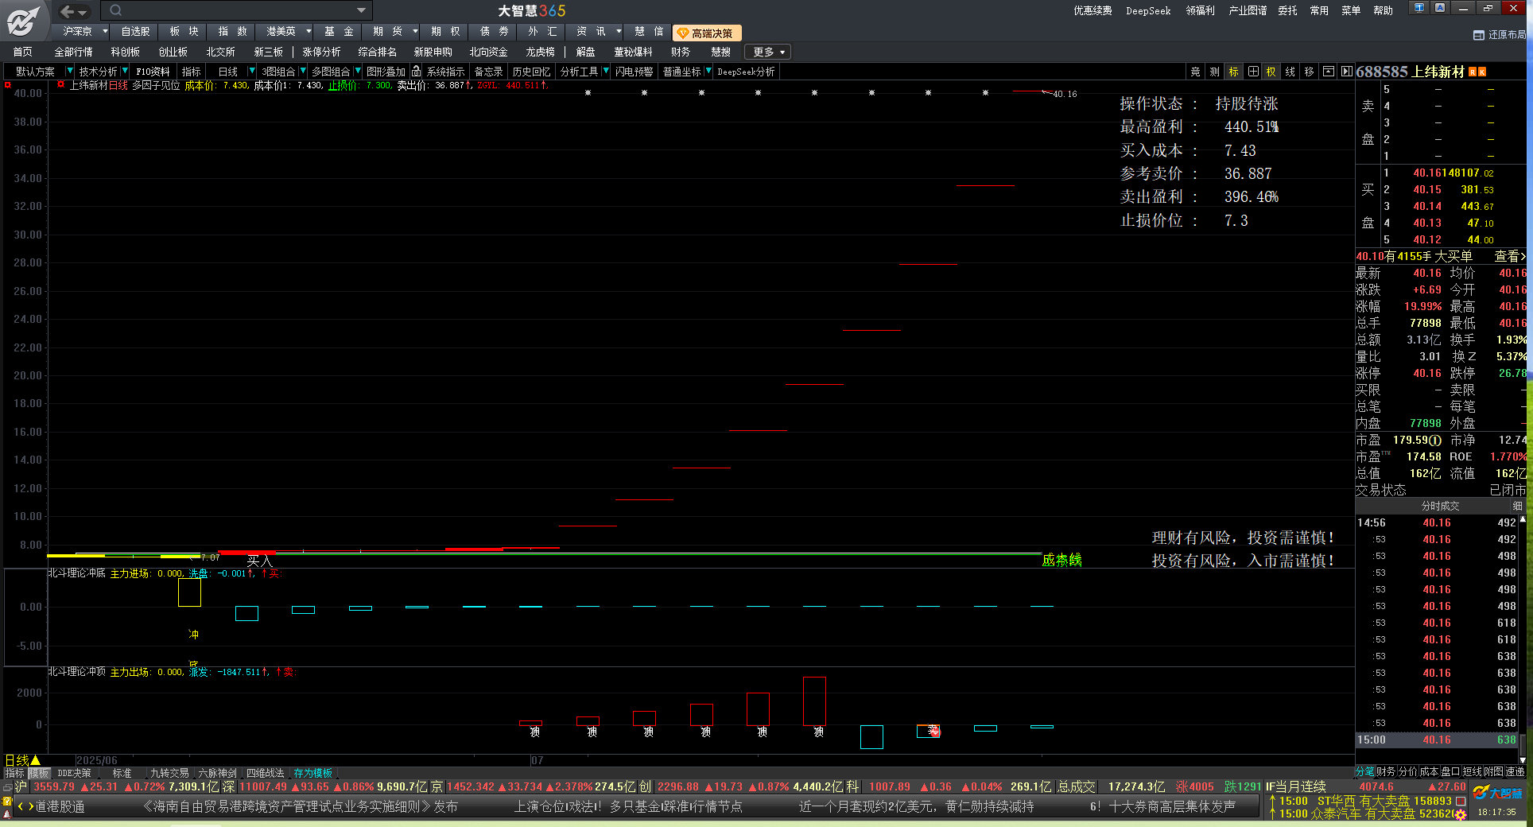Screen dimensions: 1533x827
Task: Click the hide side panel icon
Action: pos(1346,72)
